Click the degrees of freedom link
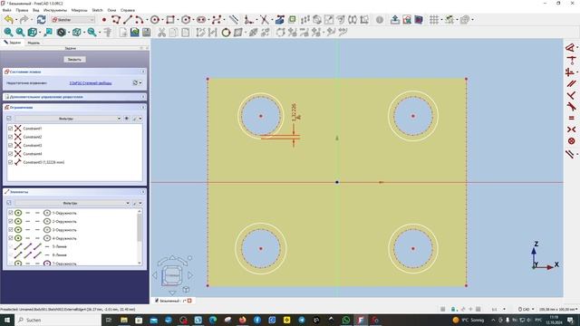The height and width of the screenshot is (326, 580). (91, 83)
